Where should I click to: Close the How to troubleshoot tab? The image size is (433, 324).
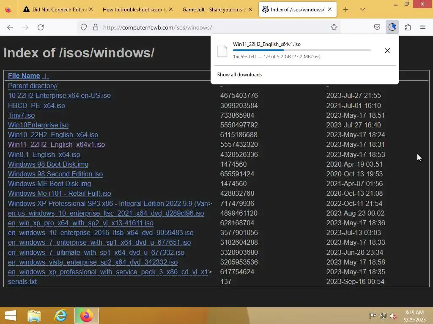pos(171,10)
